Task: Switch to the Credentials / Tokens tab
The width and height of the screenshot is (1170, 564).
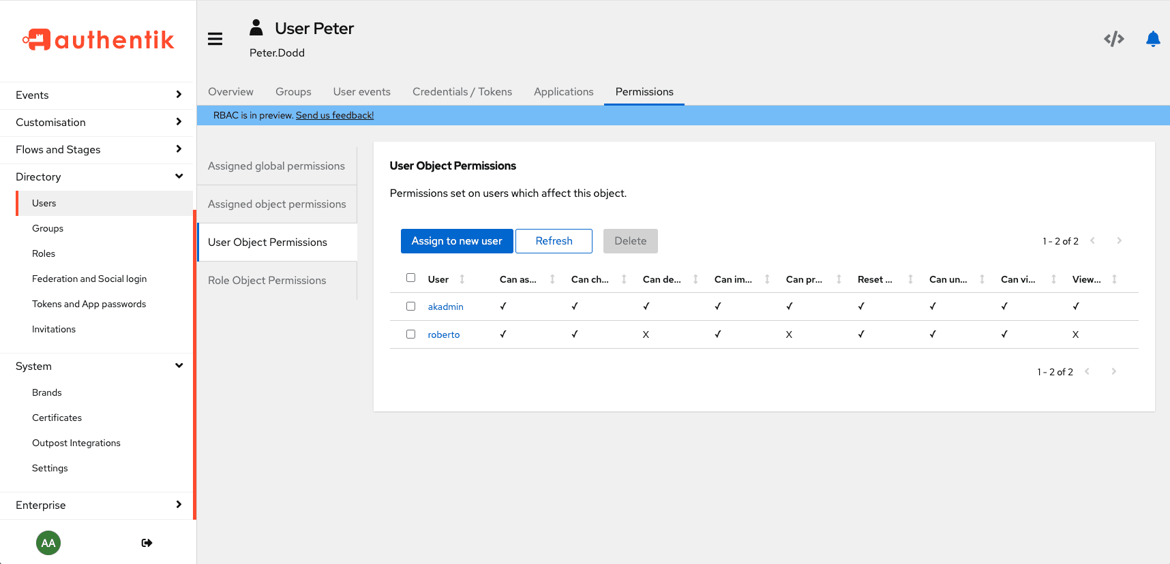Action: 462,92
